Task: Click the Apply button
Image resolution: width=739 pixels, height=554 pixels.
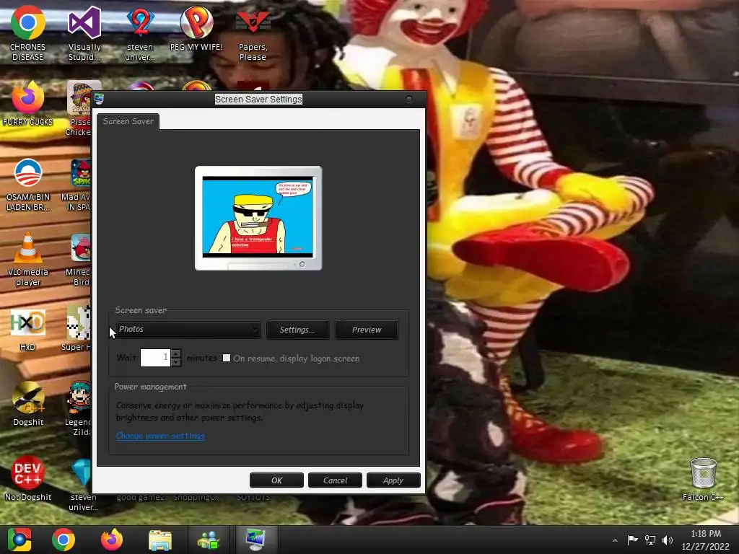Action: click(x=393, y=480)
